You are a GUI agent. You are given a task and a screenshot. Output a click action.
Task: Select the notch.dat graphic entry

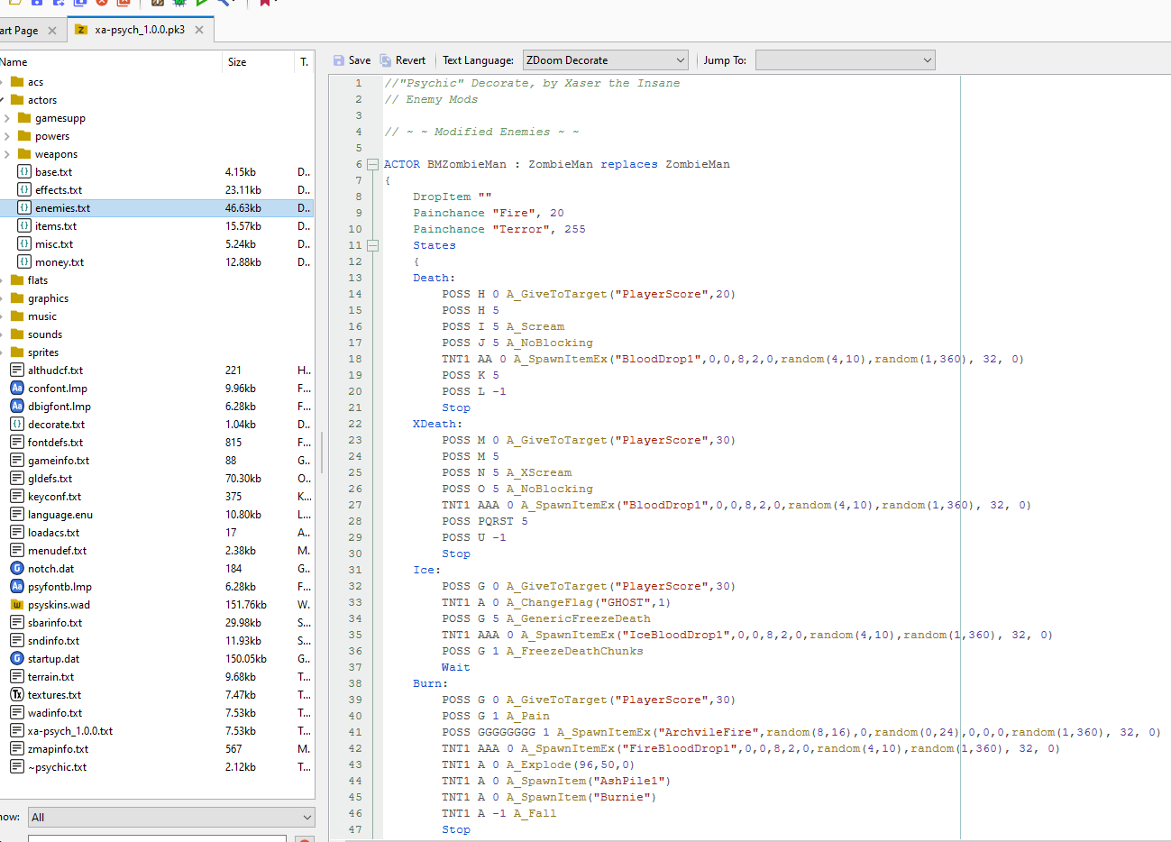(x=50, y=569)
